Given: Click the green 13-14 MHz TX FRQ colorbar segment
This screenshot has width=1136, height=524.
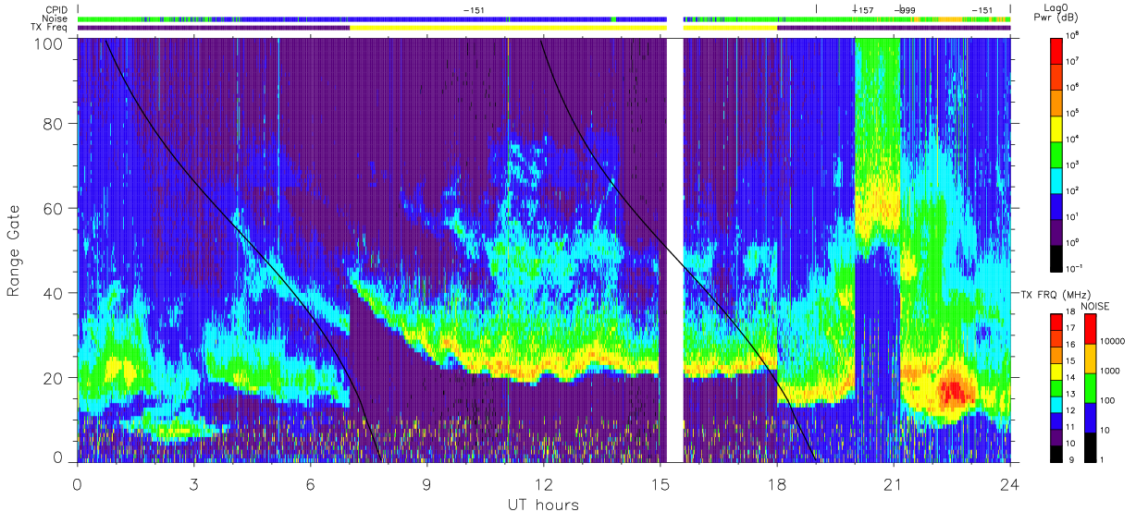Looking at the screenshot, I should [1056, 387].
